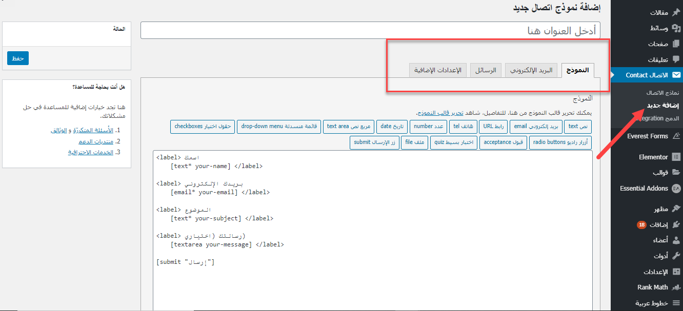Click the إضافة نموذج اتصال جديد page heading
Viewport: 683px width, 311px height.
(x=557, y=9)
